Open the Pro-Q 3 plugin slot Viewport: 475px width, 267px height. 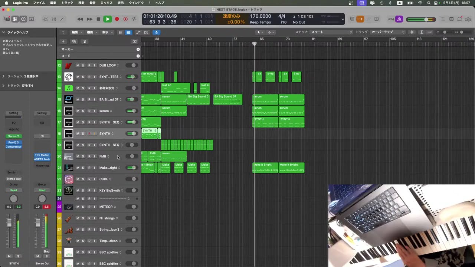coord(13,142)
